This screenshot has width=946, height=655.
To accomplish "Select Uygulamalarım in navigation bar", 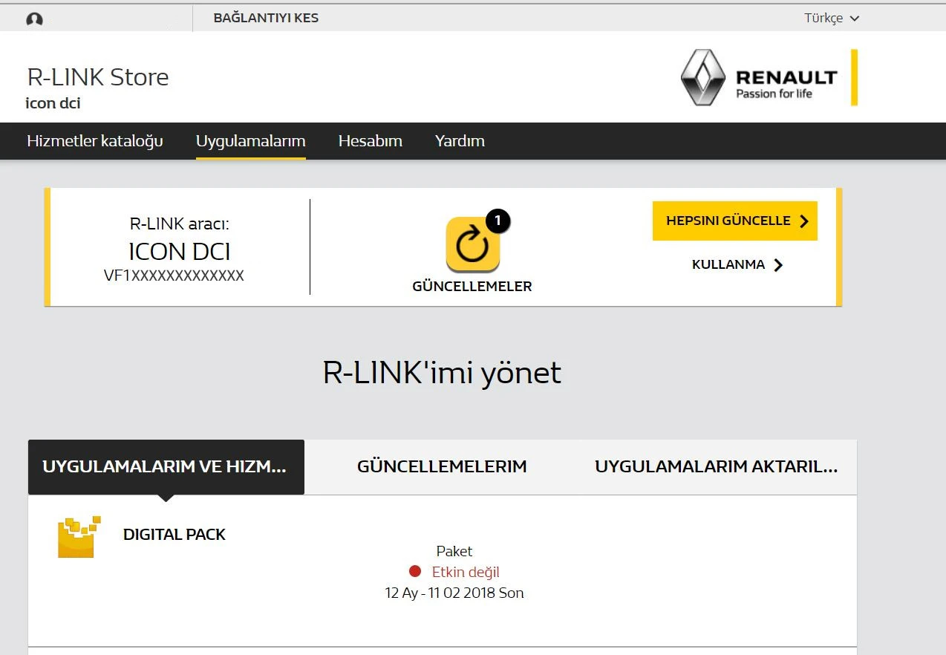I will tap(251, 141).
